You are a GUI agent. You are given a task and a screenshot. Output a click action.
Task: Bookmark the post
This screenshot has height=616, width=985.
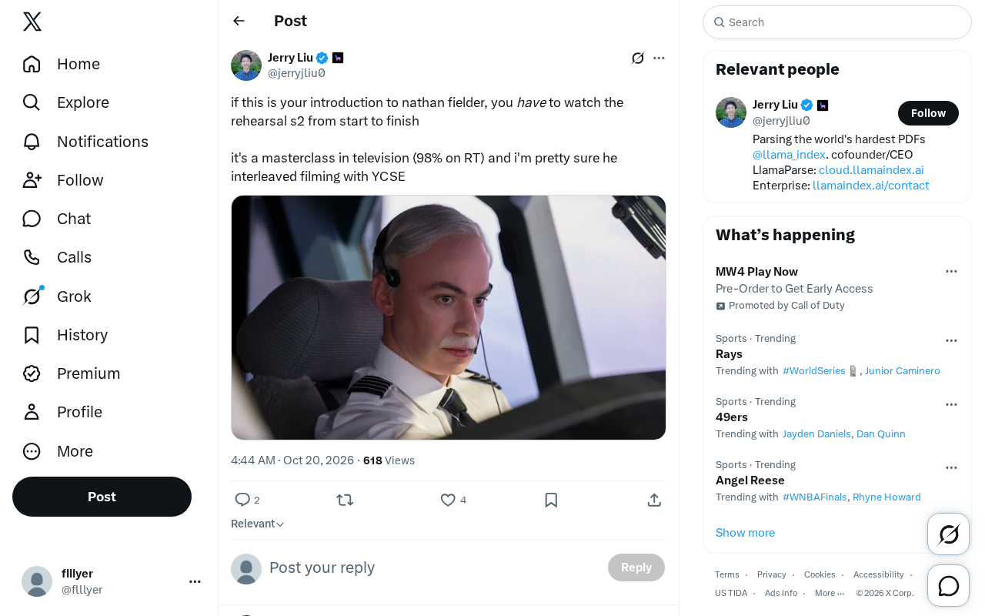pyautogui.click(x=551, y=500)
